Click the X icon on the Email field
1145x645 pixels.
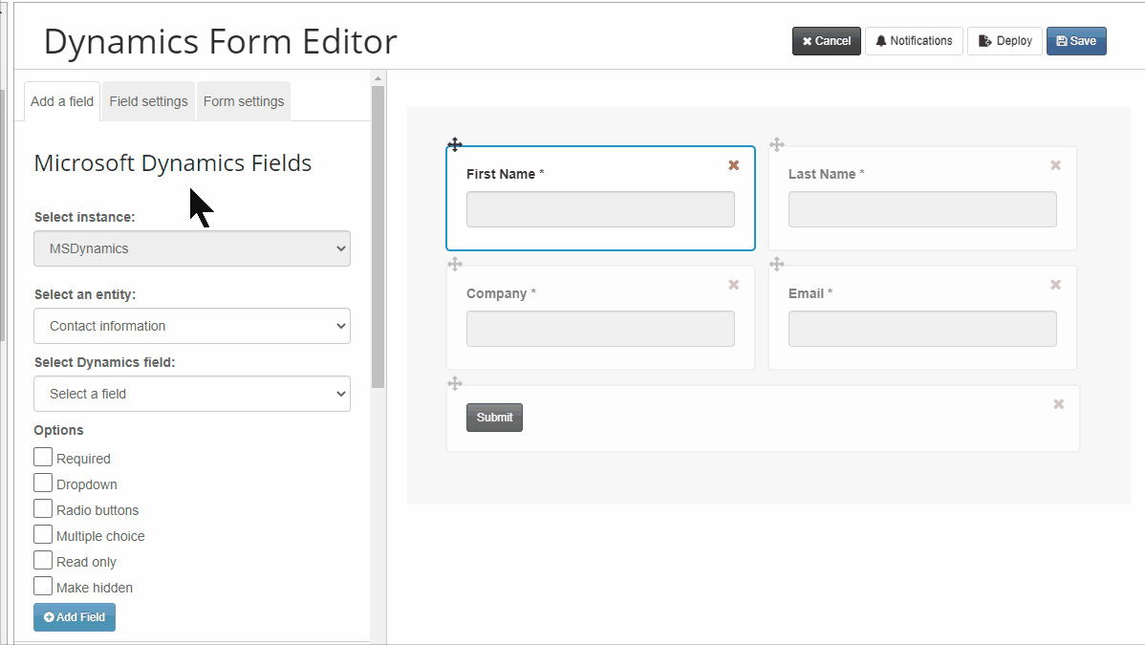(x=1055, y=284)
